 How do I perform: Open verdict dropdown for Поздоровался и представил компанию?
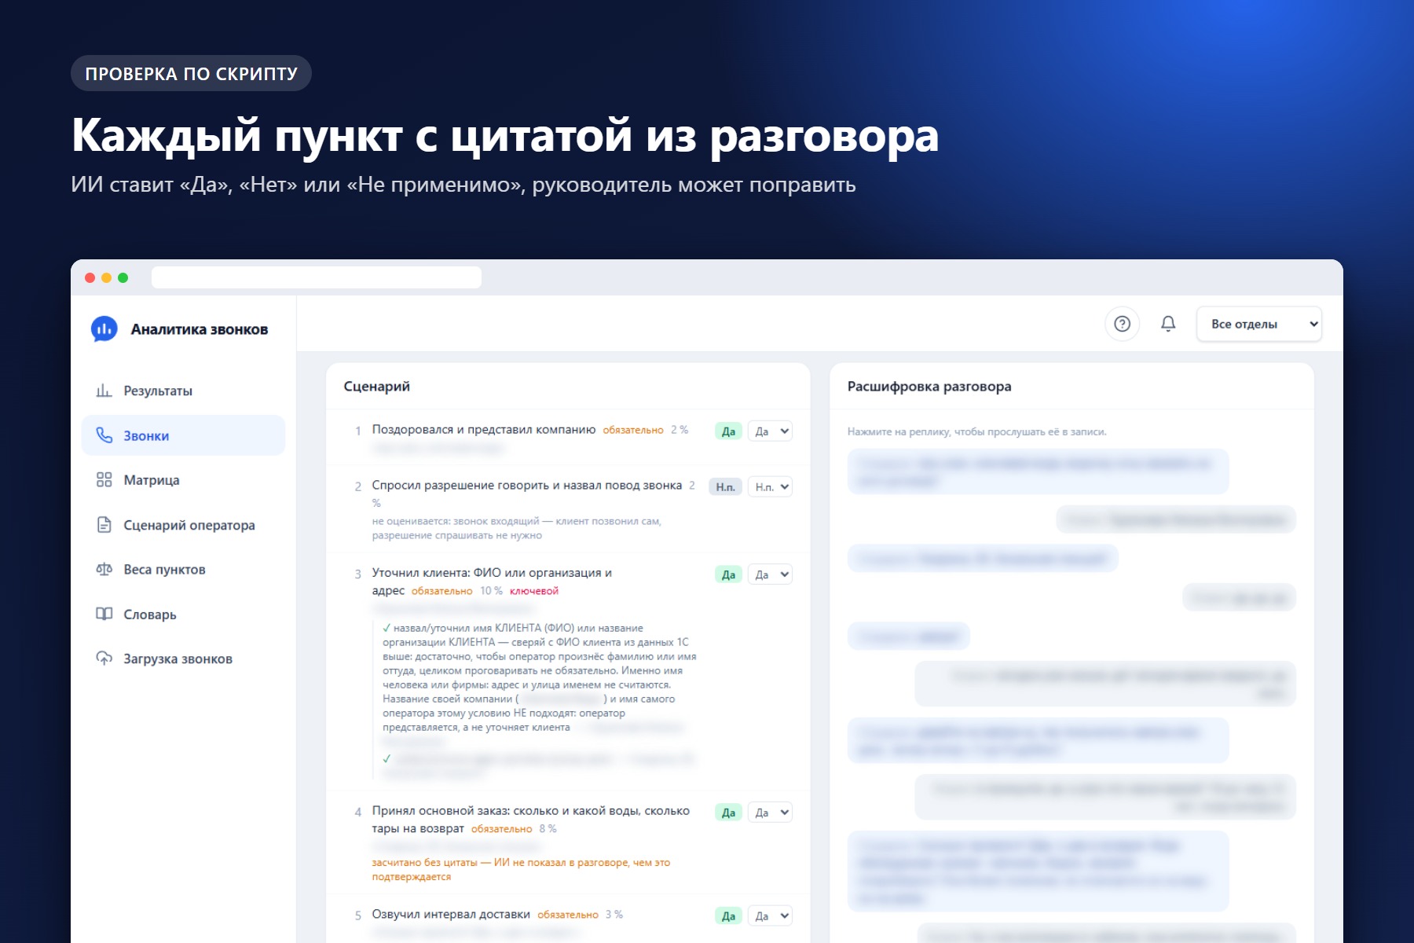pos(770,431)
